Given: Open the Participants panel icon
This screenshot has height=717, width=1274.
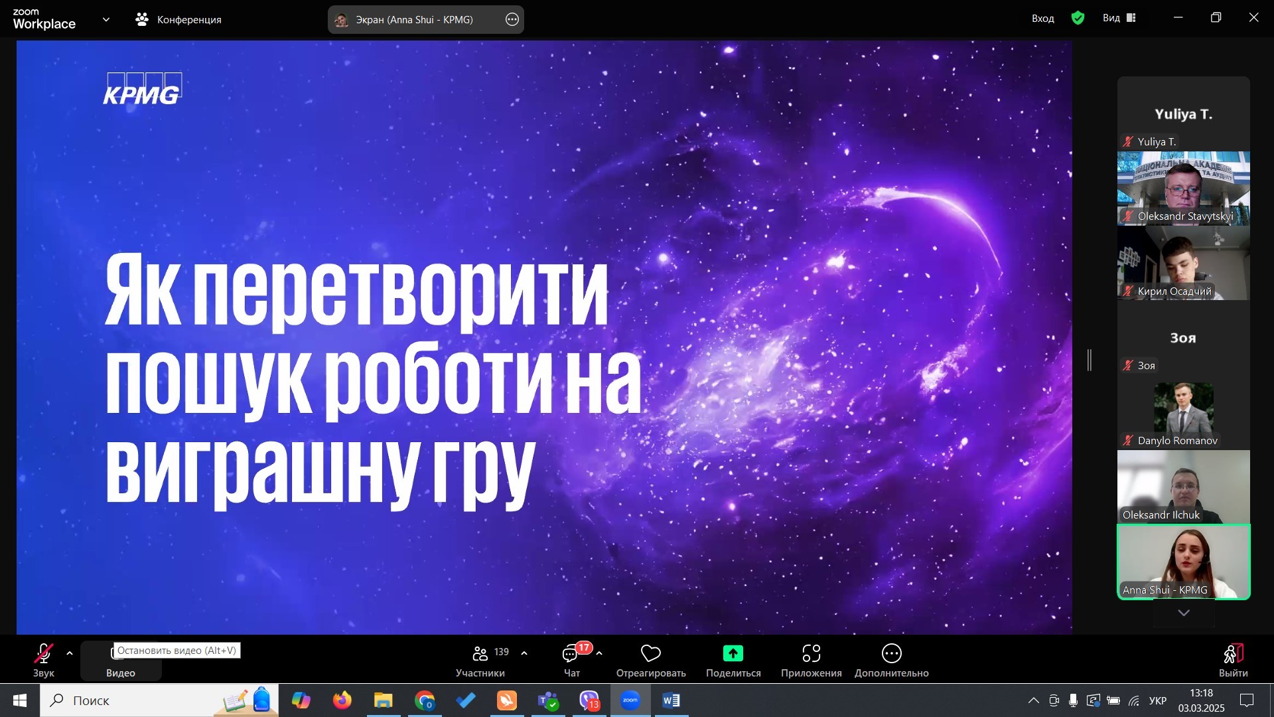Looking at the screenshot, I should [x=480, y=654].
